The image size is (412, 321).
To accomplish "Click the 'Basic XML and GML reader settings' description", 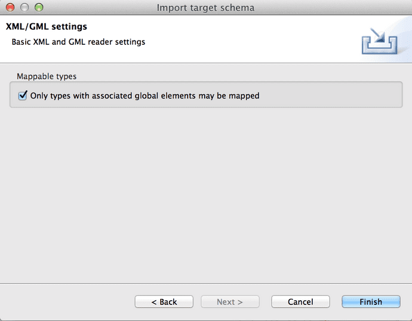I will point(78,42).
